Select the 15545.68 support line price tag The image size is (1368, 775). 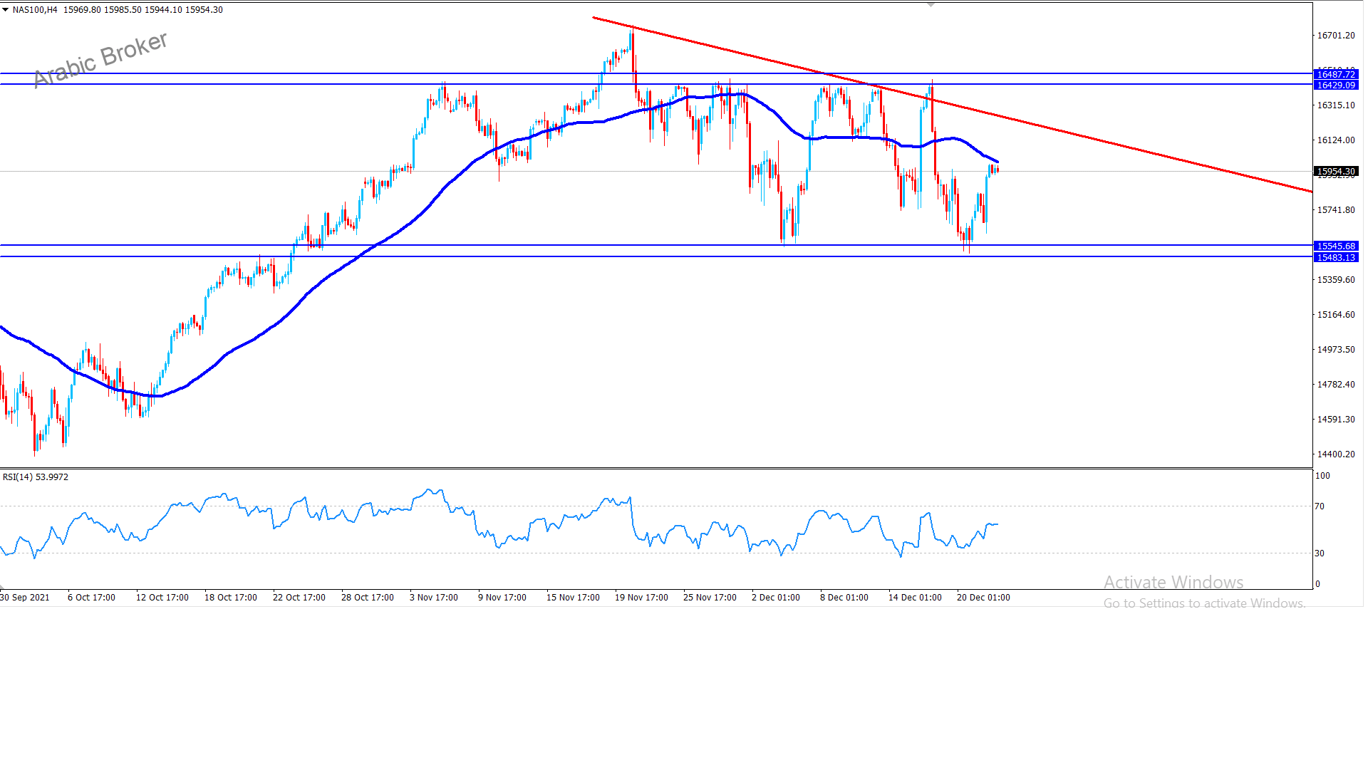coord(1335,246)
